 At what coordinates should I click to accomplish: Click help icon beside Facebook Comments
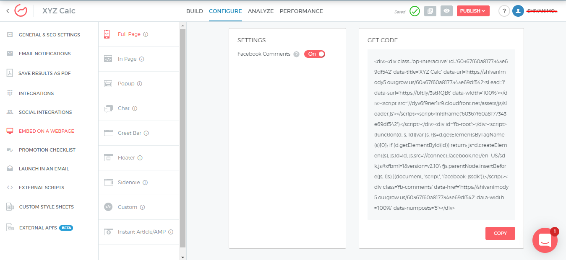point(296,54)
